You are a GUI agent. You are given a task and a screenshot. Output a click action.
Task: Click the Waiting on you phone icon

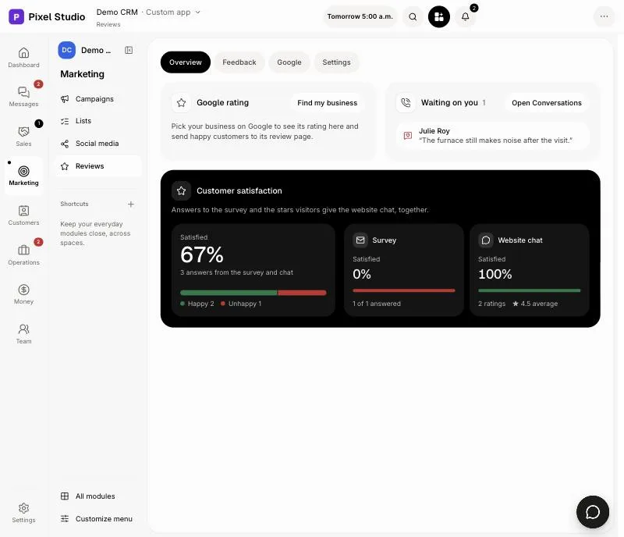click(x=406, y=103)
